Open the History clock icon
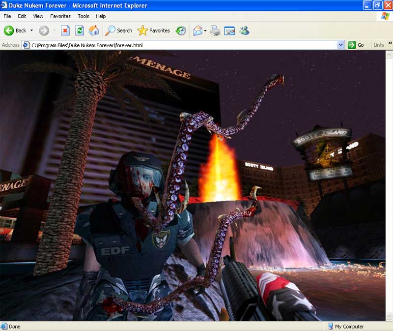 [x=181, y=30]
